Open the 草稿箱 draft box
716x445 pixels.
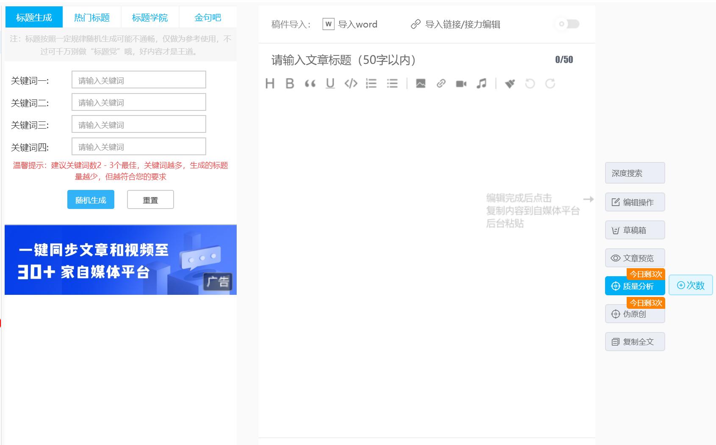tap(635, 230)
